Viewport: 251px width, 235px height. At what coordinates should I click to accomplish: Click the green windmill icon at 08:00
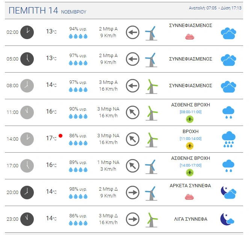pyautogui.click(x=151, y=86)
